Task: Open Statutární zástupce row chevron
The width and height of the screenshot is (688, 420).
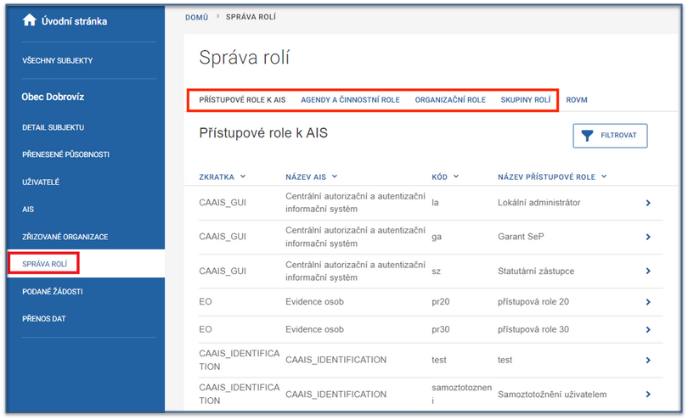Action: coord(647,271)
